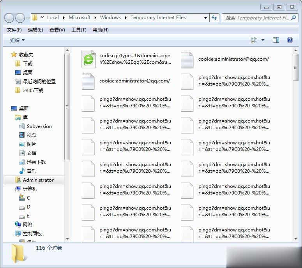Open the more view options arrow

tap(263, 40)
